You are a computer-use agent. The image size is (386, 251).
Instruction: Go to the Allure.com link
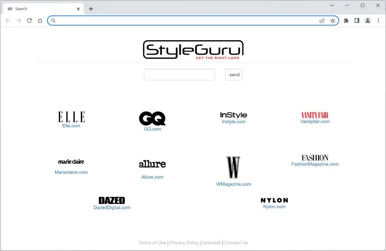tap(152, 177)
